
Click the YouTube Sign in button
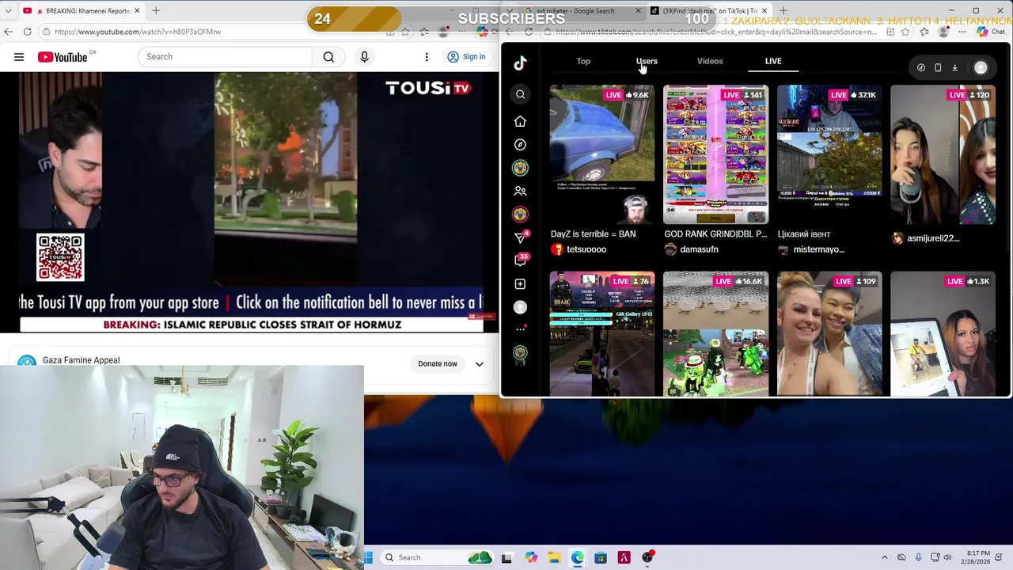(466, 57)
